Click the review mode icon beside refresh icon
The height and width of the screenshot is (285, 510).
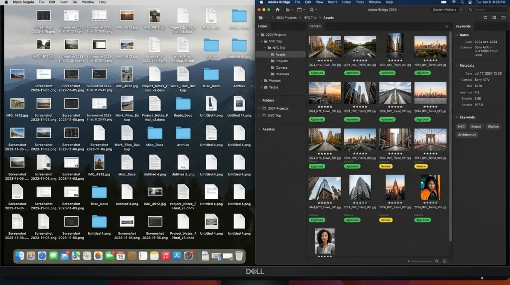(x=494, y=17)
